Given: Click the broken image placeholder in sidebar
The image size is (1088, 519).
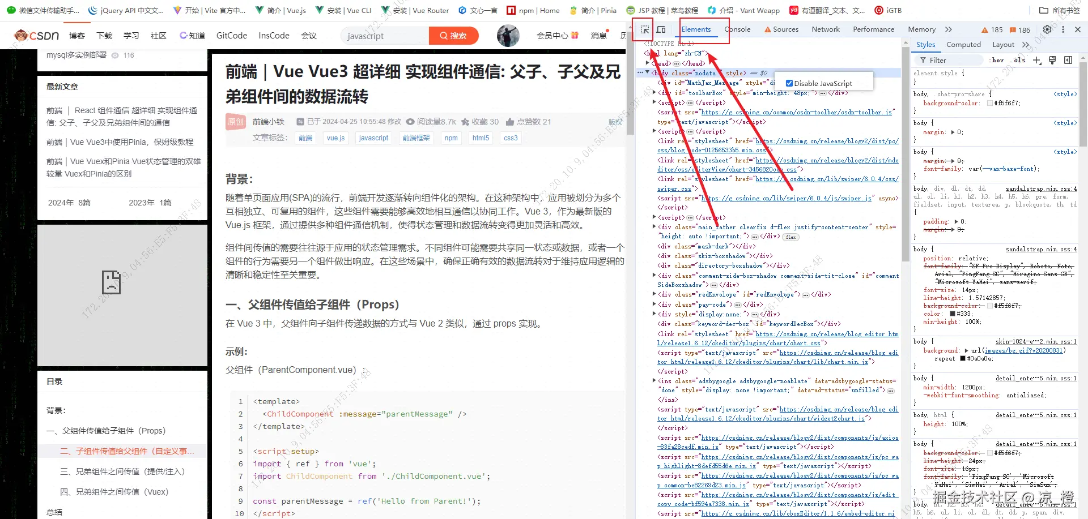Looking at the screenshot, I should click(x=111, y=282).
